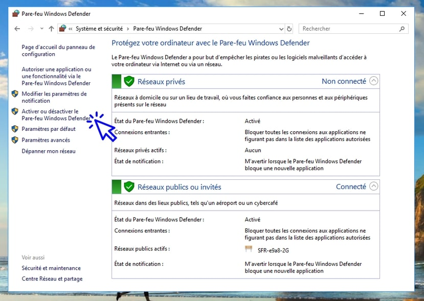Minimize the Pare-feu Windows Defender window
This screenshot has height=301, width=424.
[x=362, y=13]
